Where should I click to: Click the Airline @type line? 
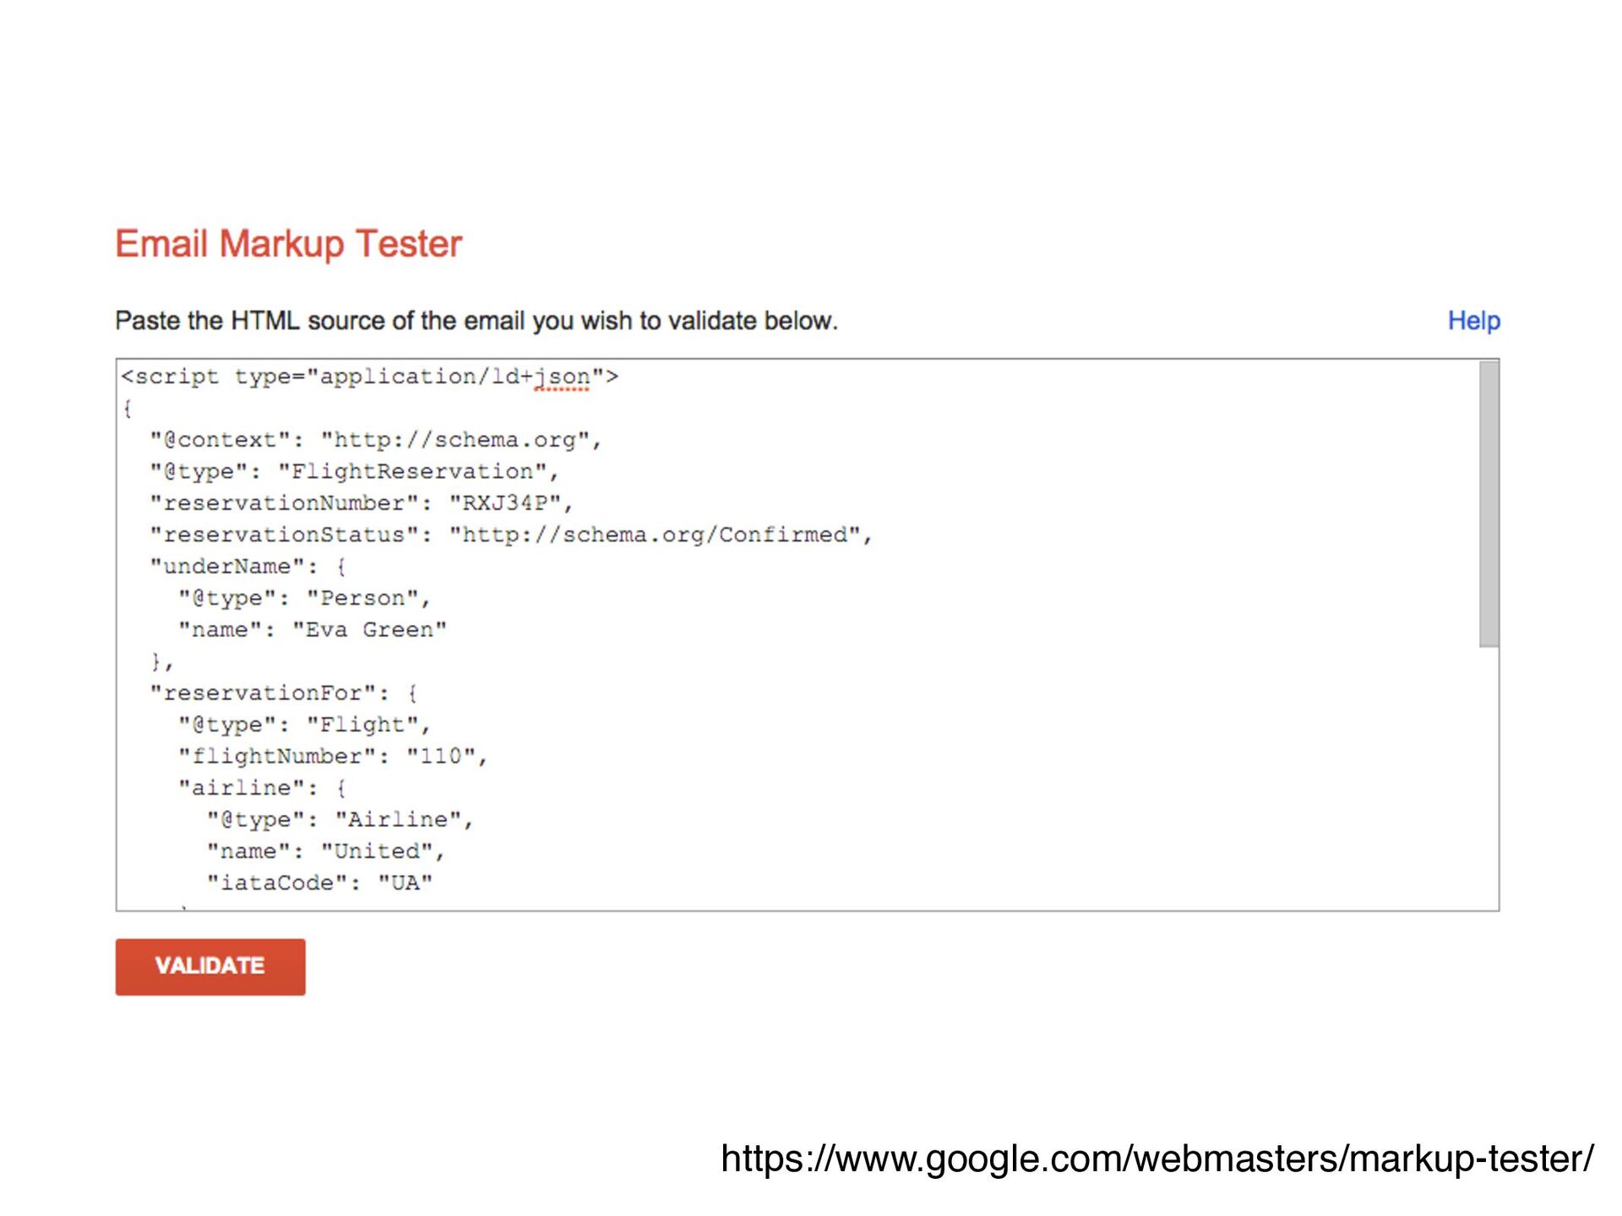pyautogui.click(x=340, y=820)
